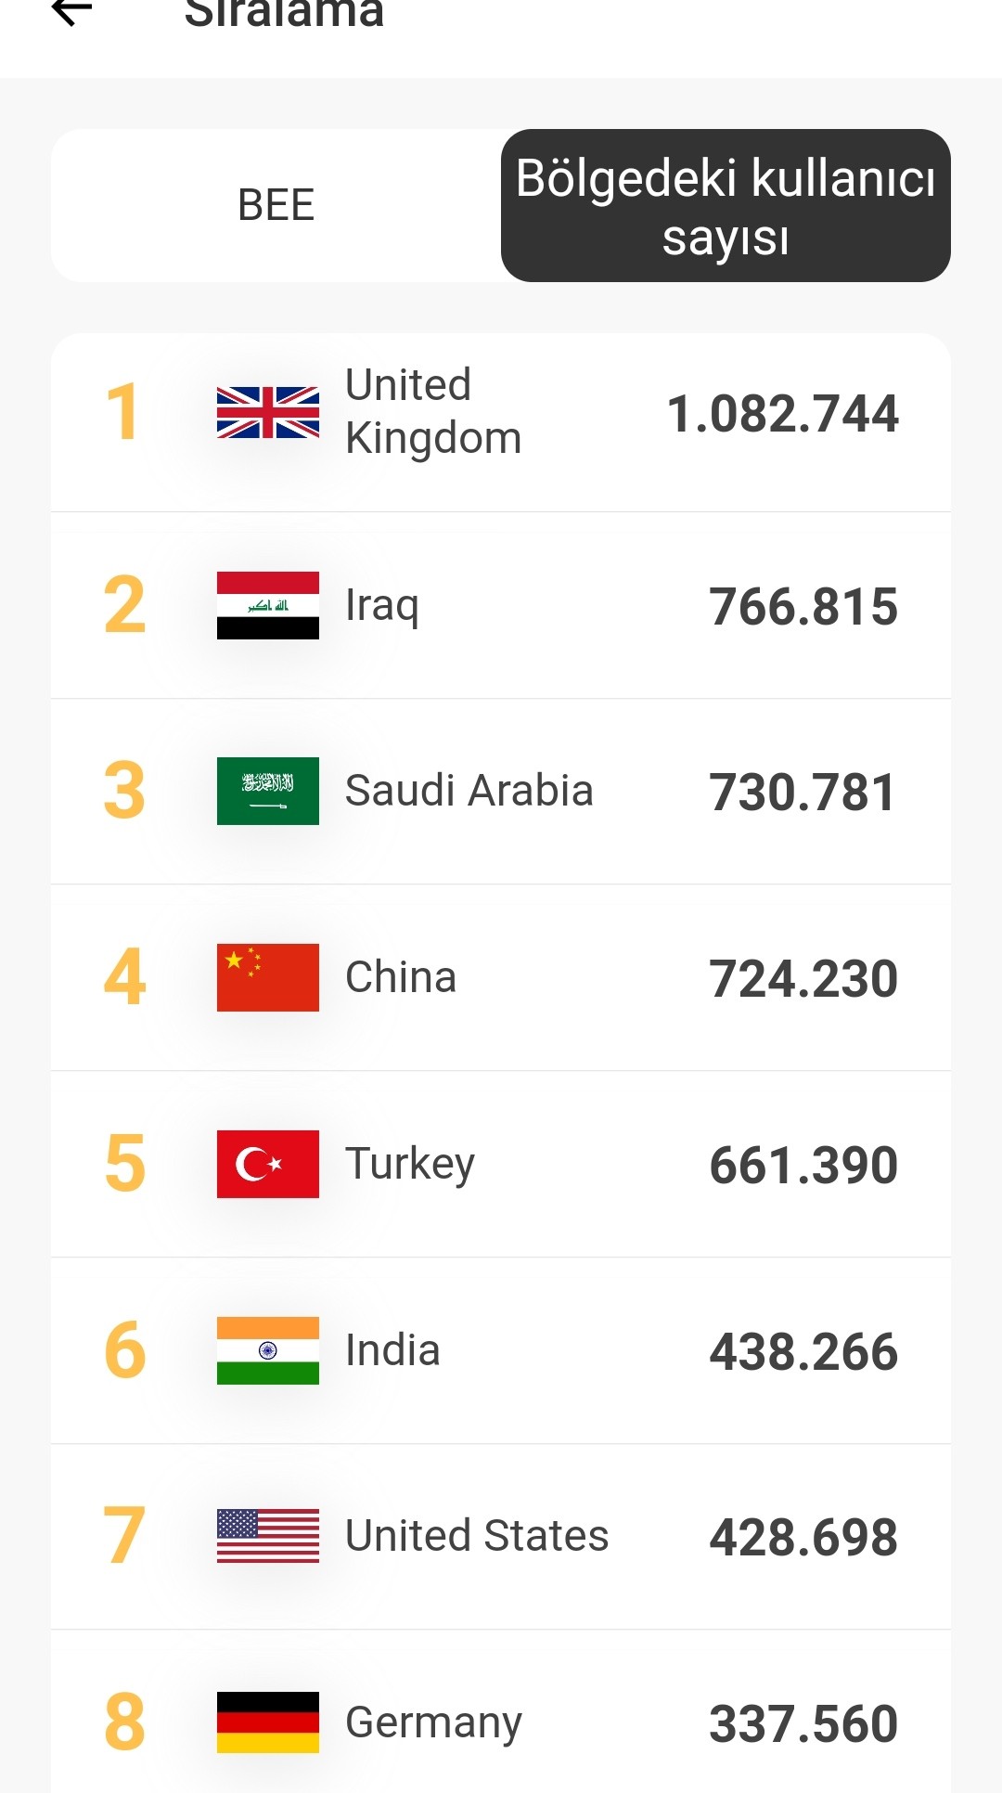Tap the United Kingdom flag icon
The height and width of the screenshot is (1793, 1002).
[268, 412]
